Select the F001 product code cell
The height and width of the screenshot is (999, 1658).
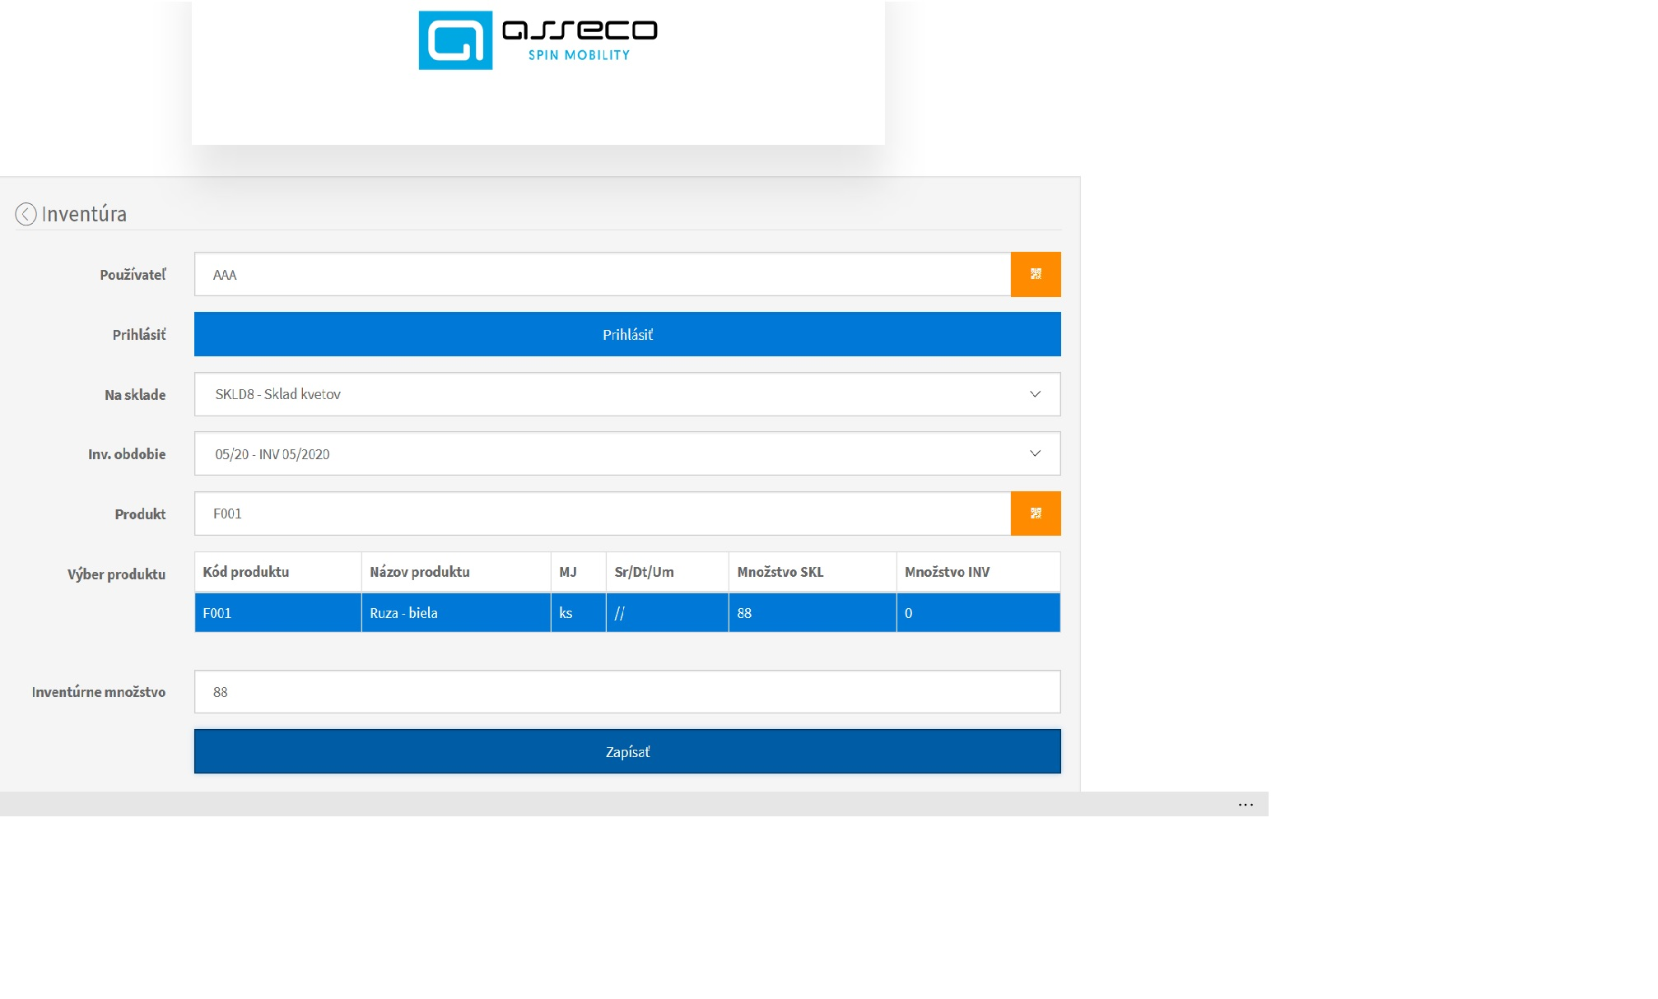278,613
